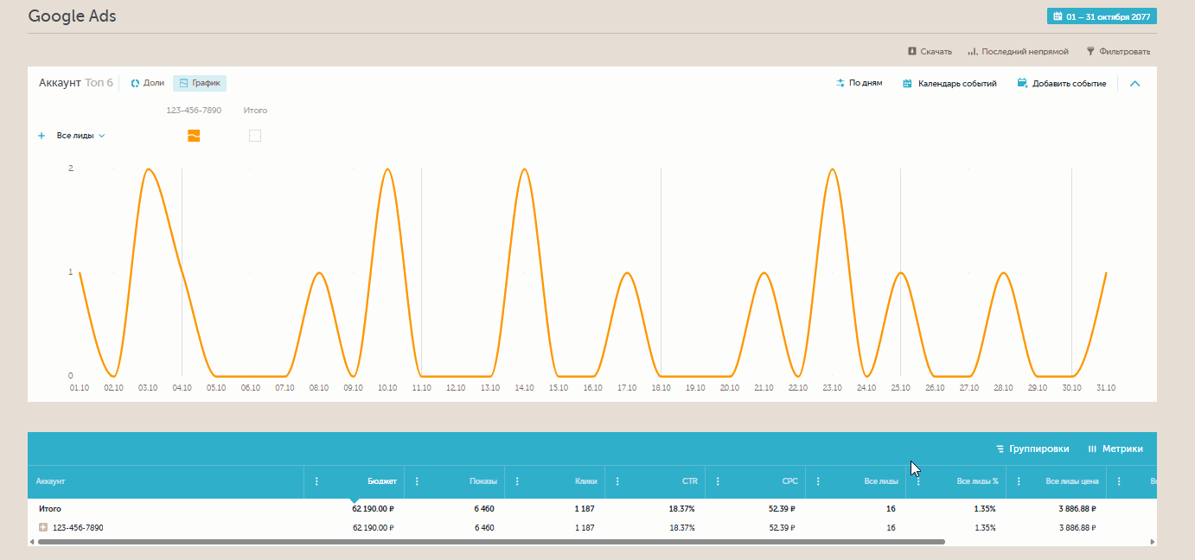The width and height of the screenshot is (1195, 560).
Task: Open the Последний непрямой attribution model selector
Action: click(1018, 52)
